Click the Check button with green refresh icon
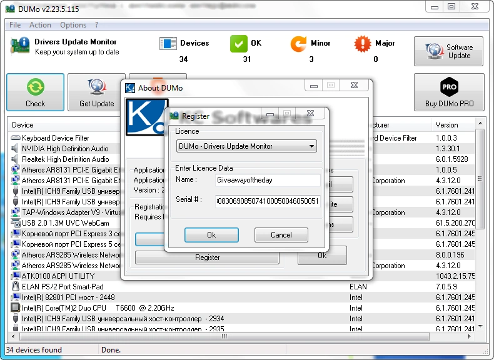 [x=35, y=92]
